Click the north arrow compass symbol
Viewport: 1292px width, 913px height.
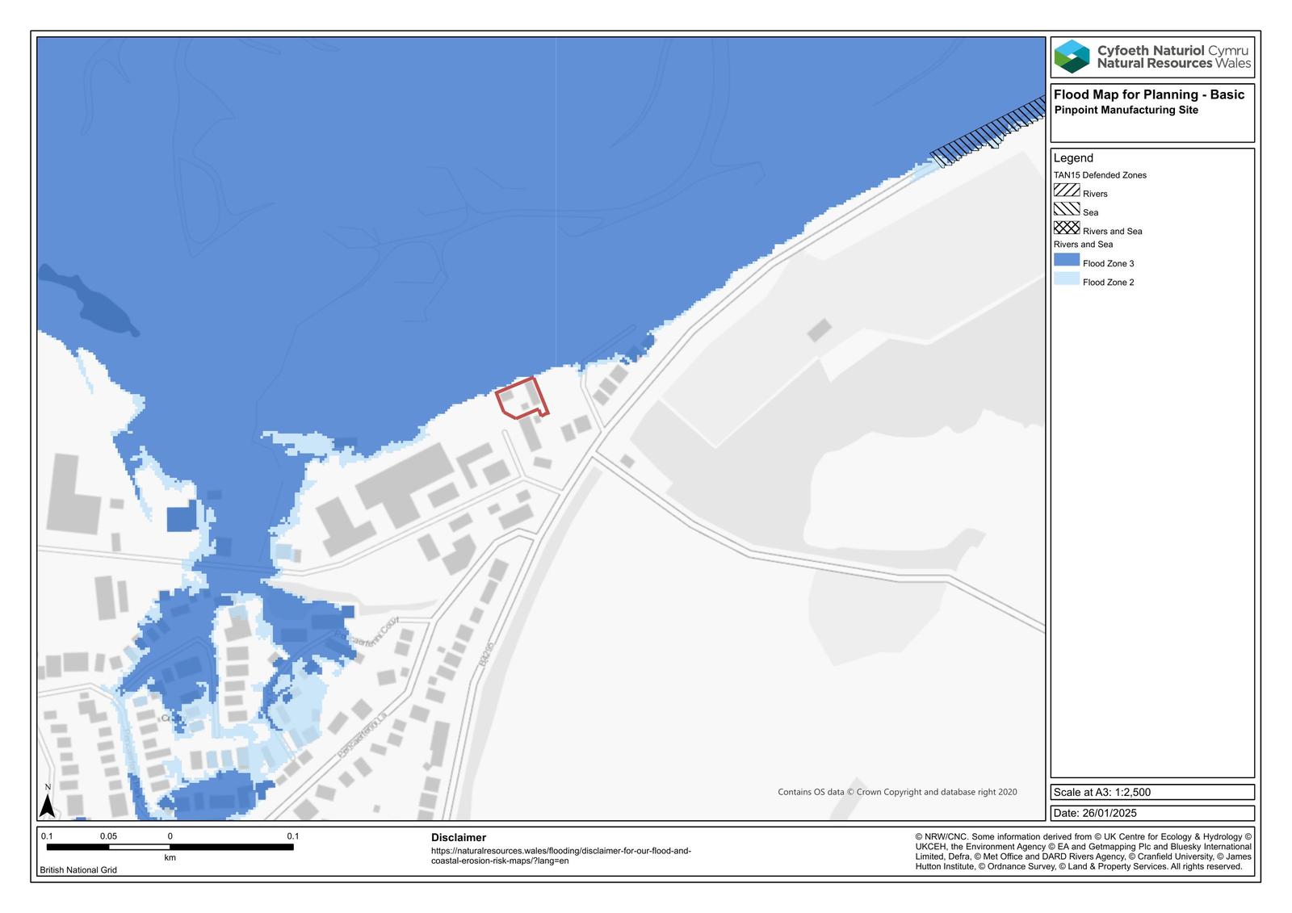point(47,803)
